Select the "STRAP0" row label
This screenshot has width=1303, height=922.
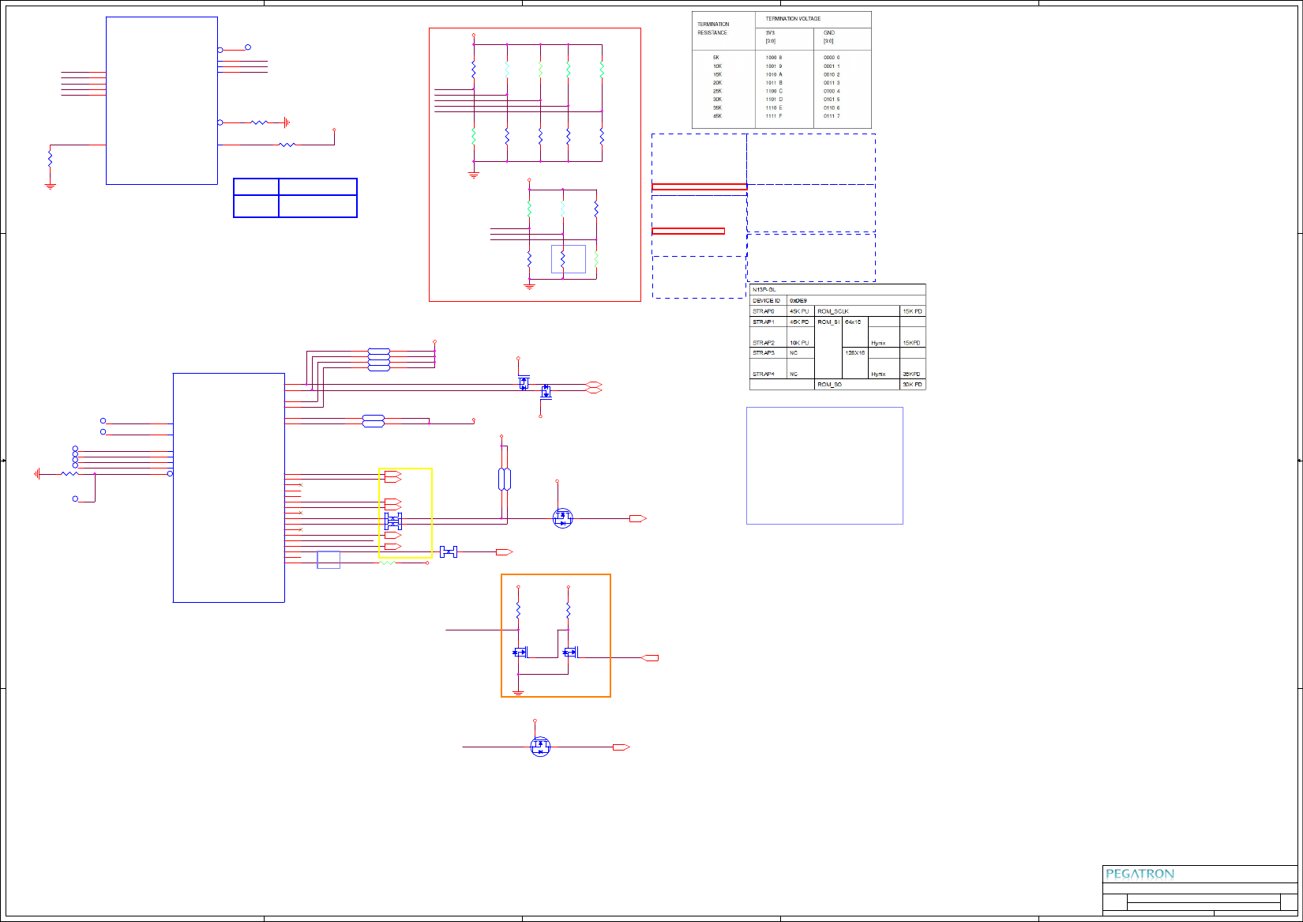click(x=764, y=311)
